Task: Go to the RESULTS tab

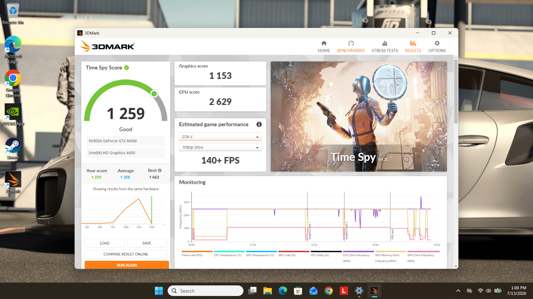Action: pos(413,47)
